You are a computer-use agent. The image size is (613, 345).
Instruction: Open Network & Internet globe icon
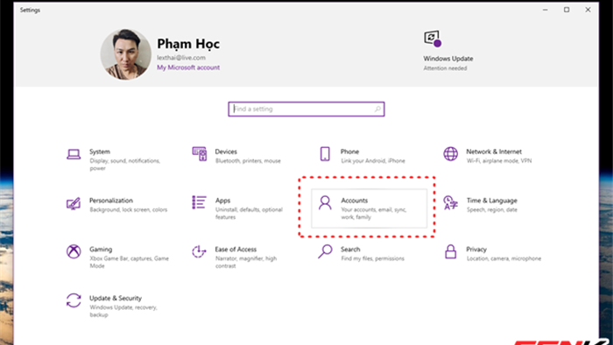[x=450, y=154]
